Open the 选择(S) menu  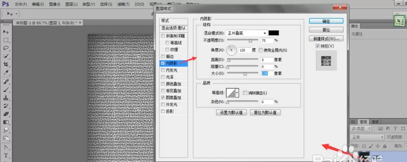[x=106, y=4]
